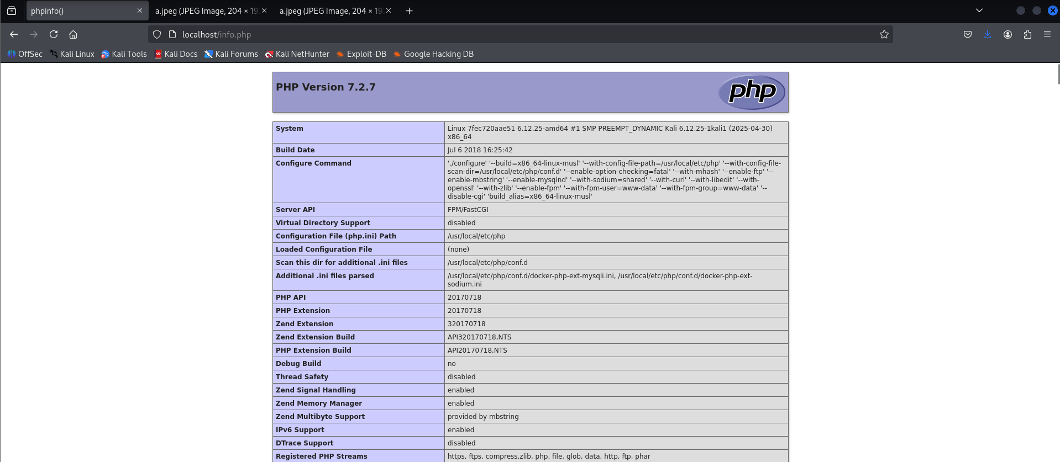The width and height of the screenshot is (1060, 462).
Task: Go to the browser home page
Action: point(73,34)
